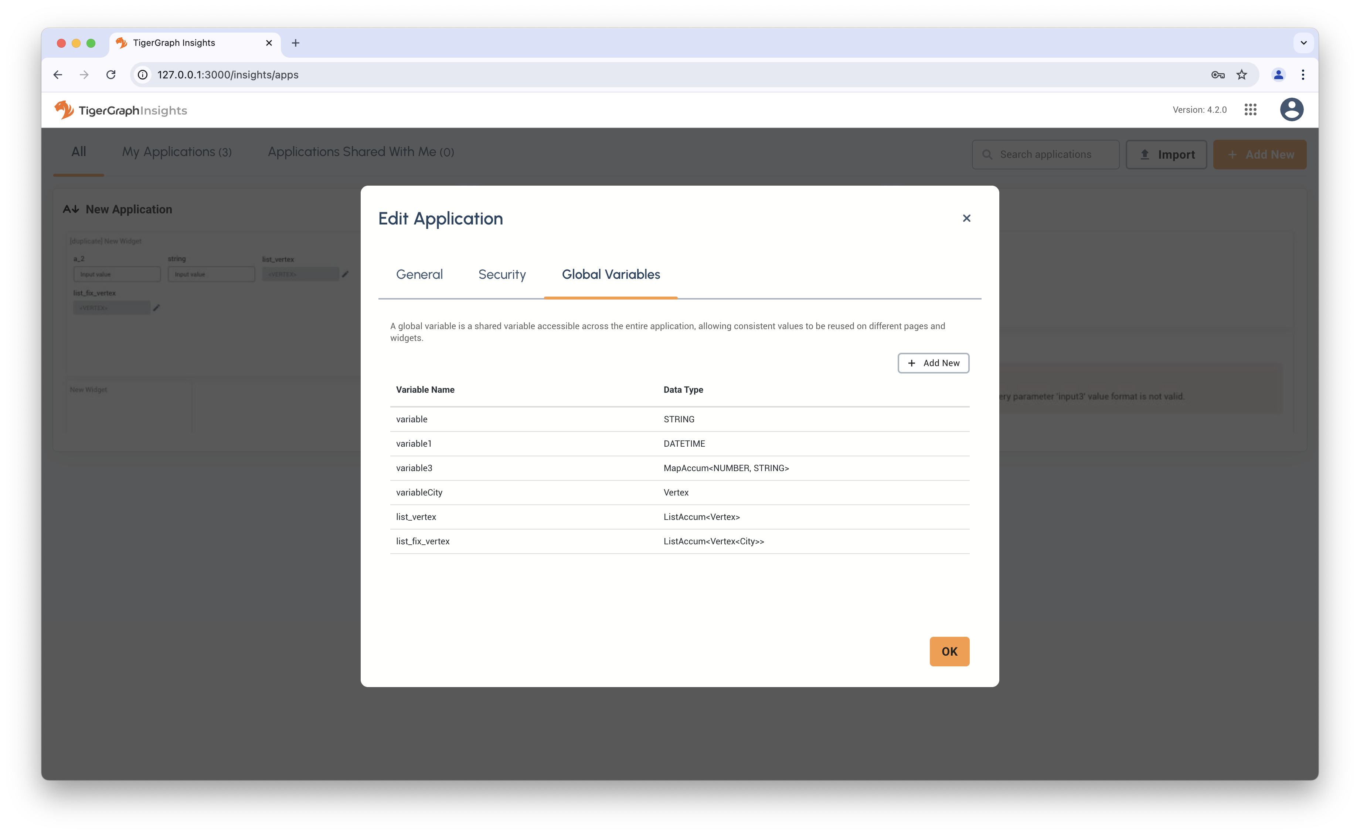Go forward in browser history

tap(84, 75)
